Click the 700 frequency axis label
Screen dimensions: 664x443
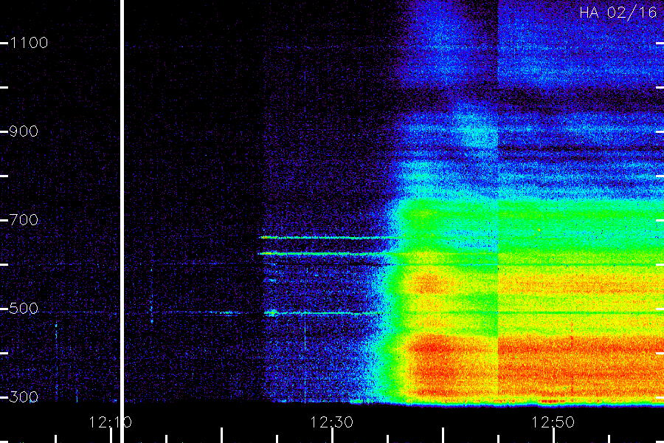pos(24,220)
